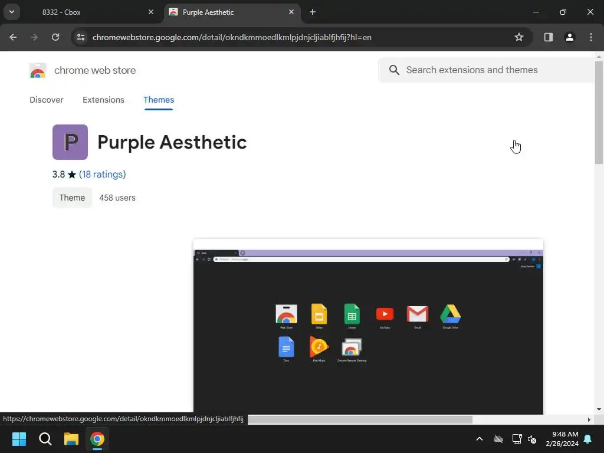Screen dimensions: 604x453
Task: Click the Search extensions and themes field
Action: click(x=486, y=70)
